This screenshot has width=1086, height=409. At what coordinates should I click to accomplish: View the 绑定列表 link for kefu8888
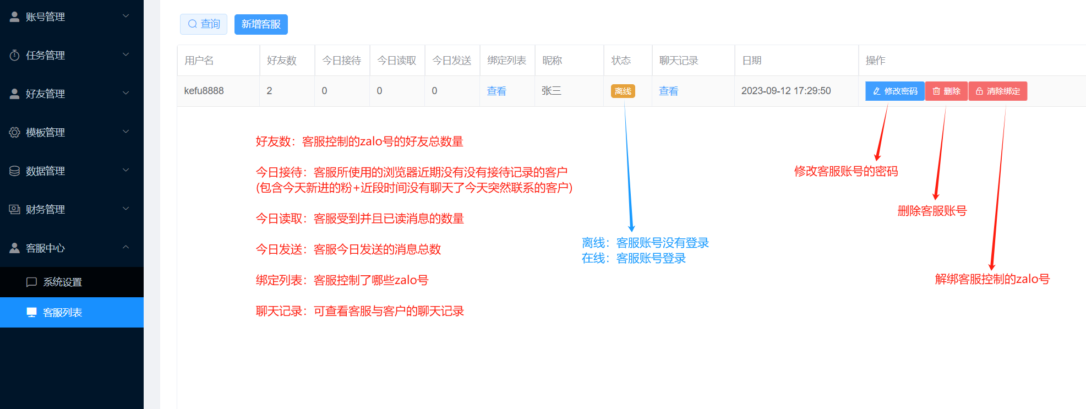496,91
